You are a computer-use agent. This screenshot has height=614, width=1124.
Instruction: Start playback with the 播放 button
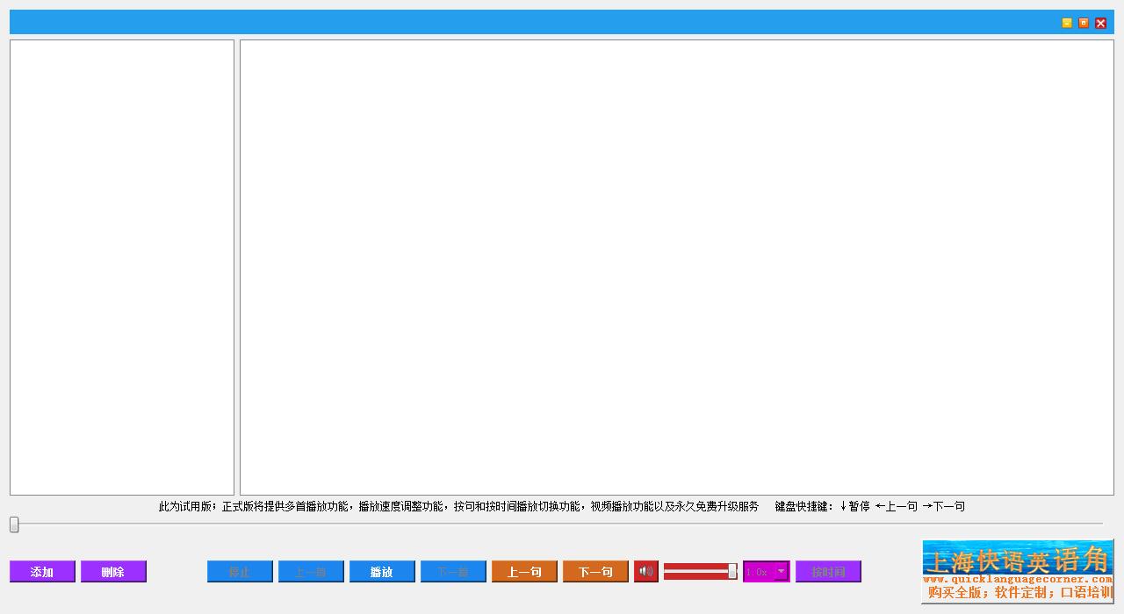pyautogui.click(x=382, y=572)
